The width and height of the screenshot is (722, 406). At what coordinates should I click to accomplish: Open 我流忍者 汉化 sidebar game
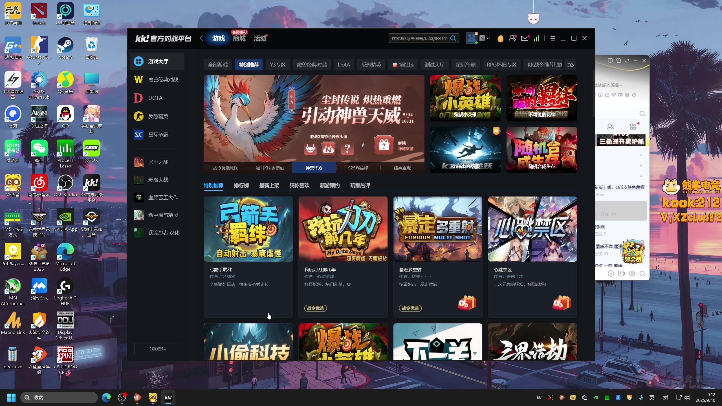click(x=157, y=233)
